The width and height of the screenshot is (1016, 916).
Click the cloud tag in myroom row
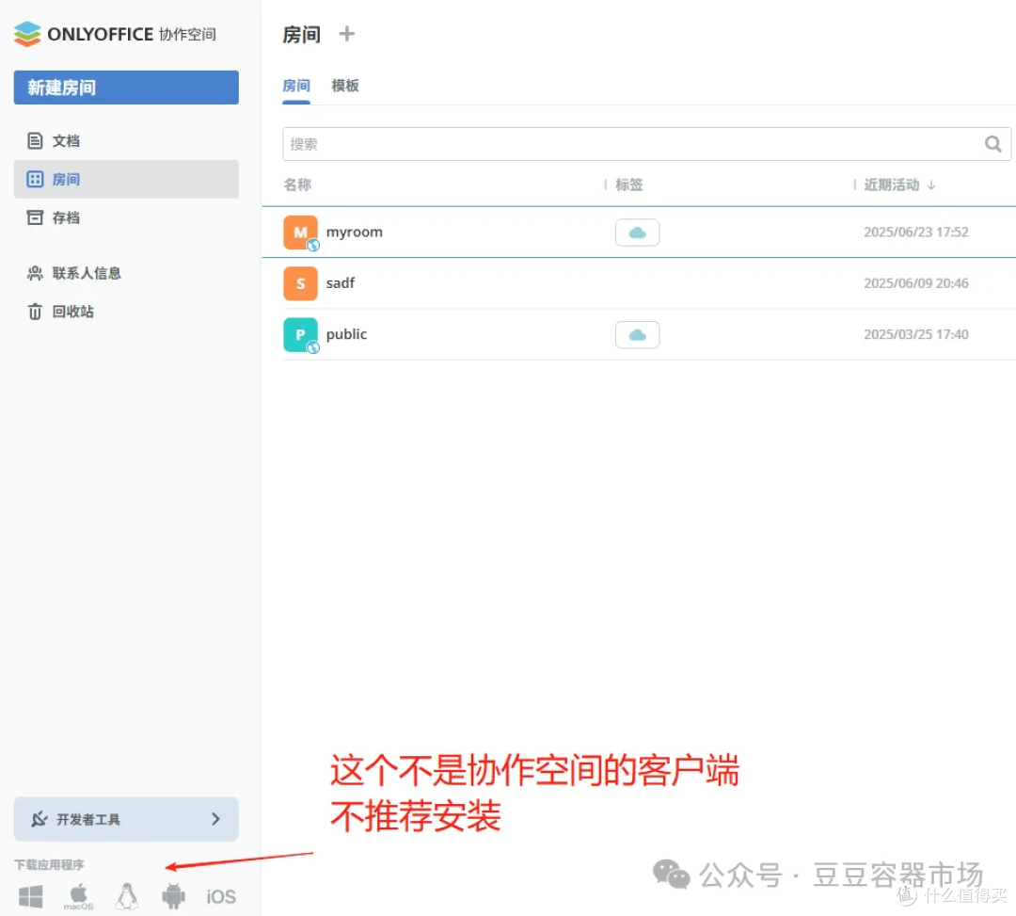pyautogui.click(x=638, y=233)
